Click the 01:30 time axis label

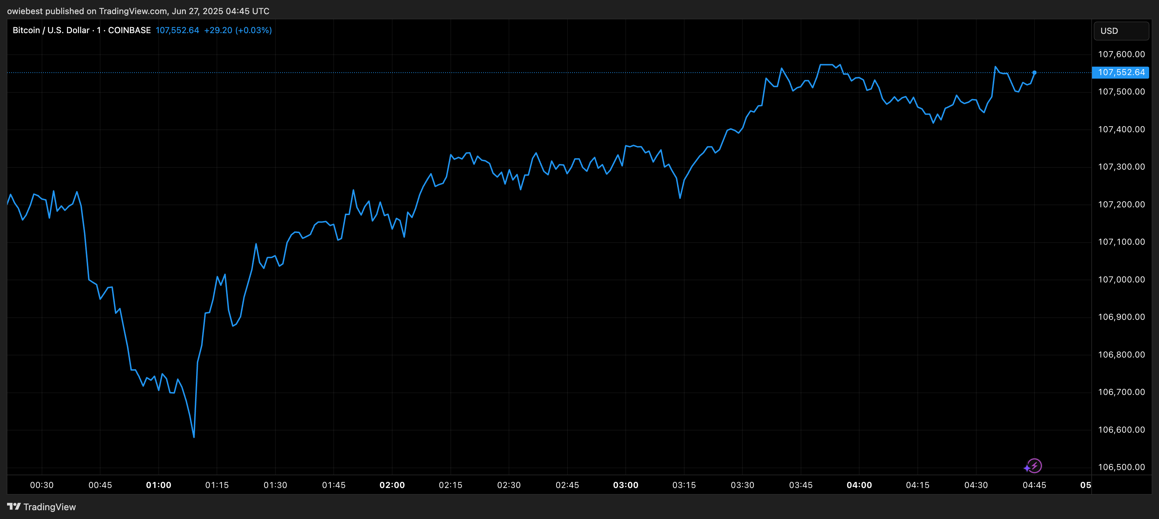(x=275, y=485)
